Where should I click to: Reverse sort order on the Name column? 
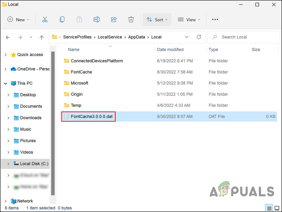point(74,49)
